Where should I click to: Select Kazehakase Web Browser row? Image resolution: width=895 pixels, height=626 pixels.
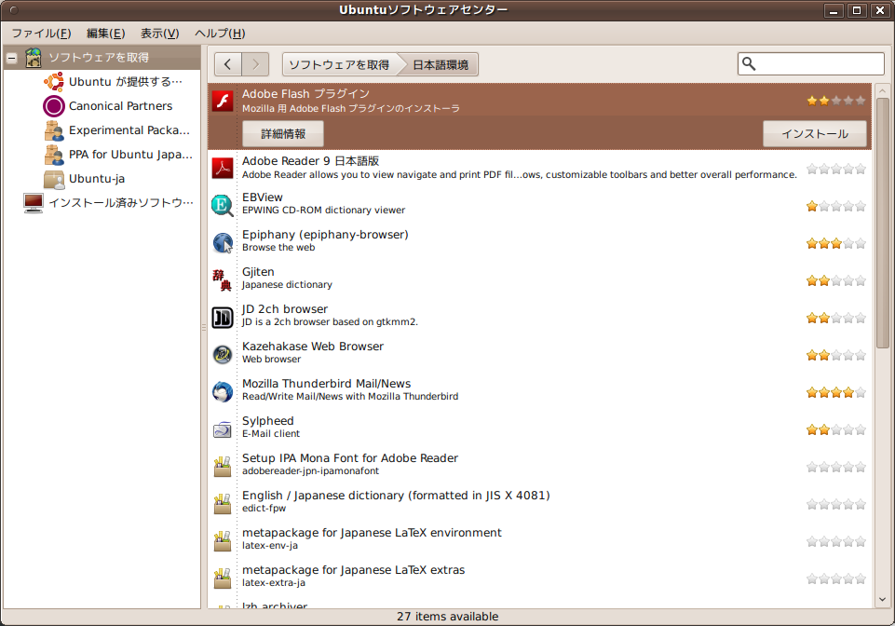click(539, 355)
